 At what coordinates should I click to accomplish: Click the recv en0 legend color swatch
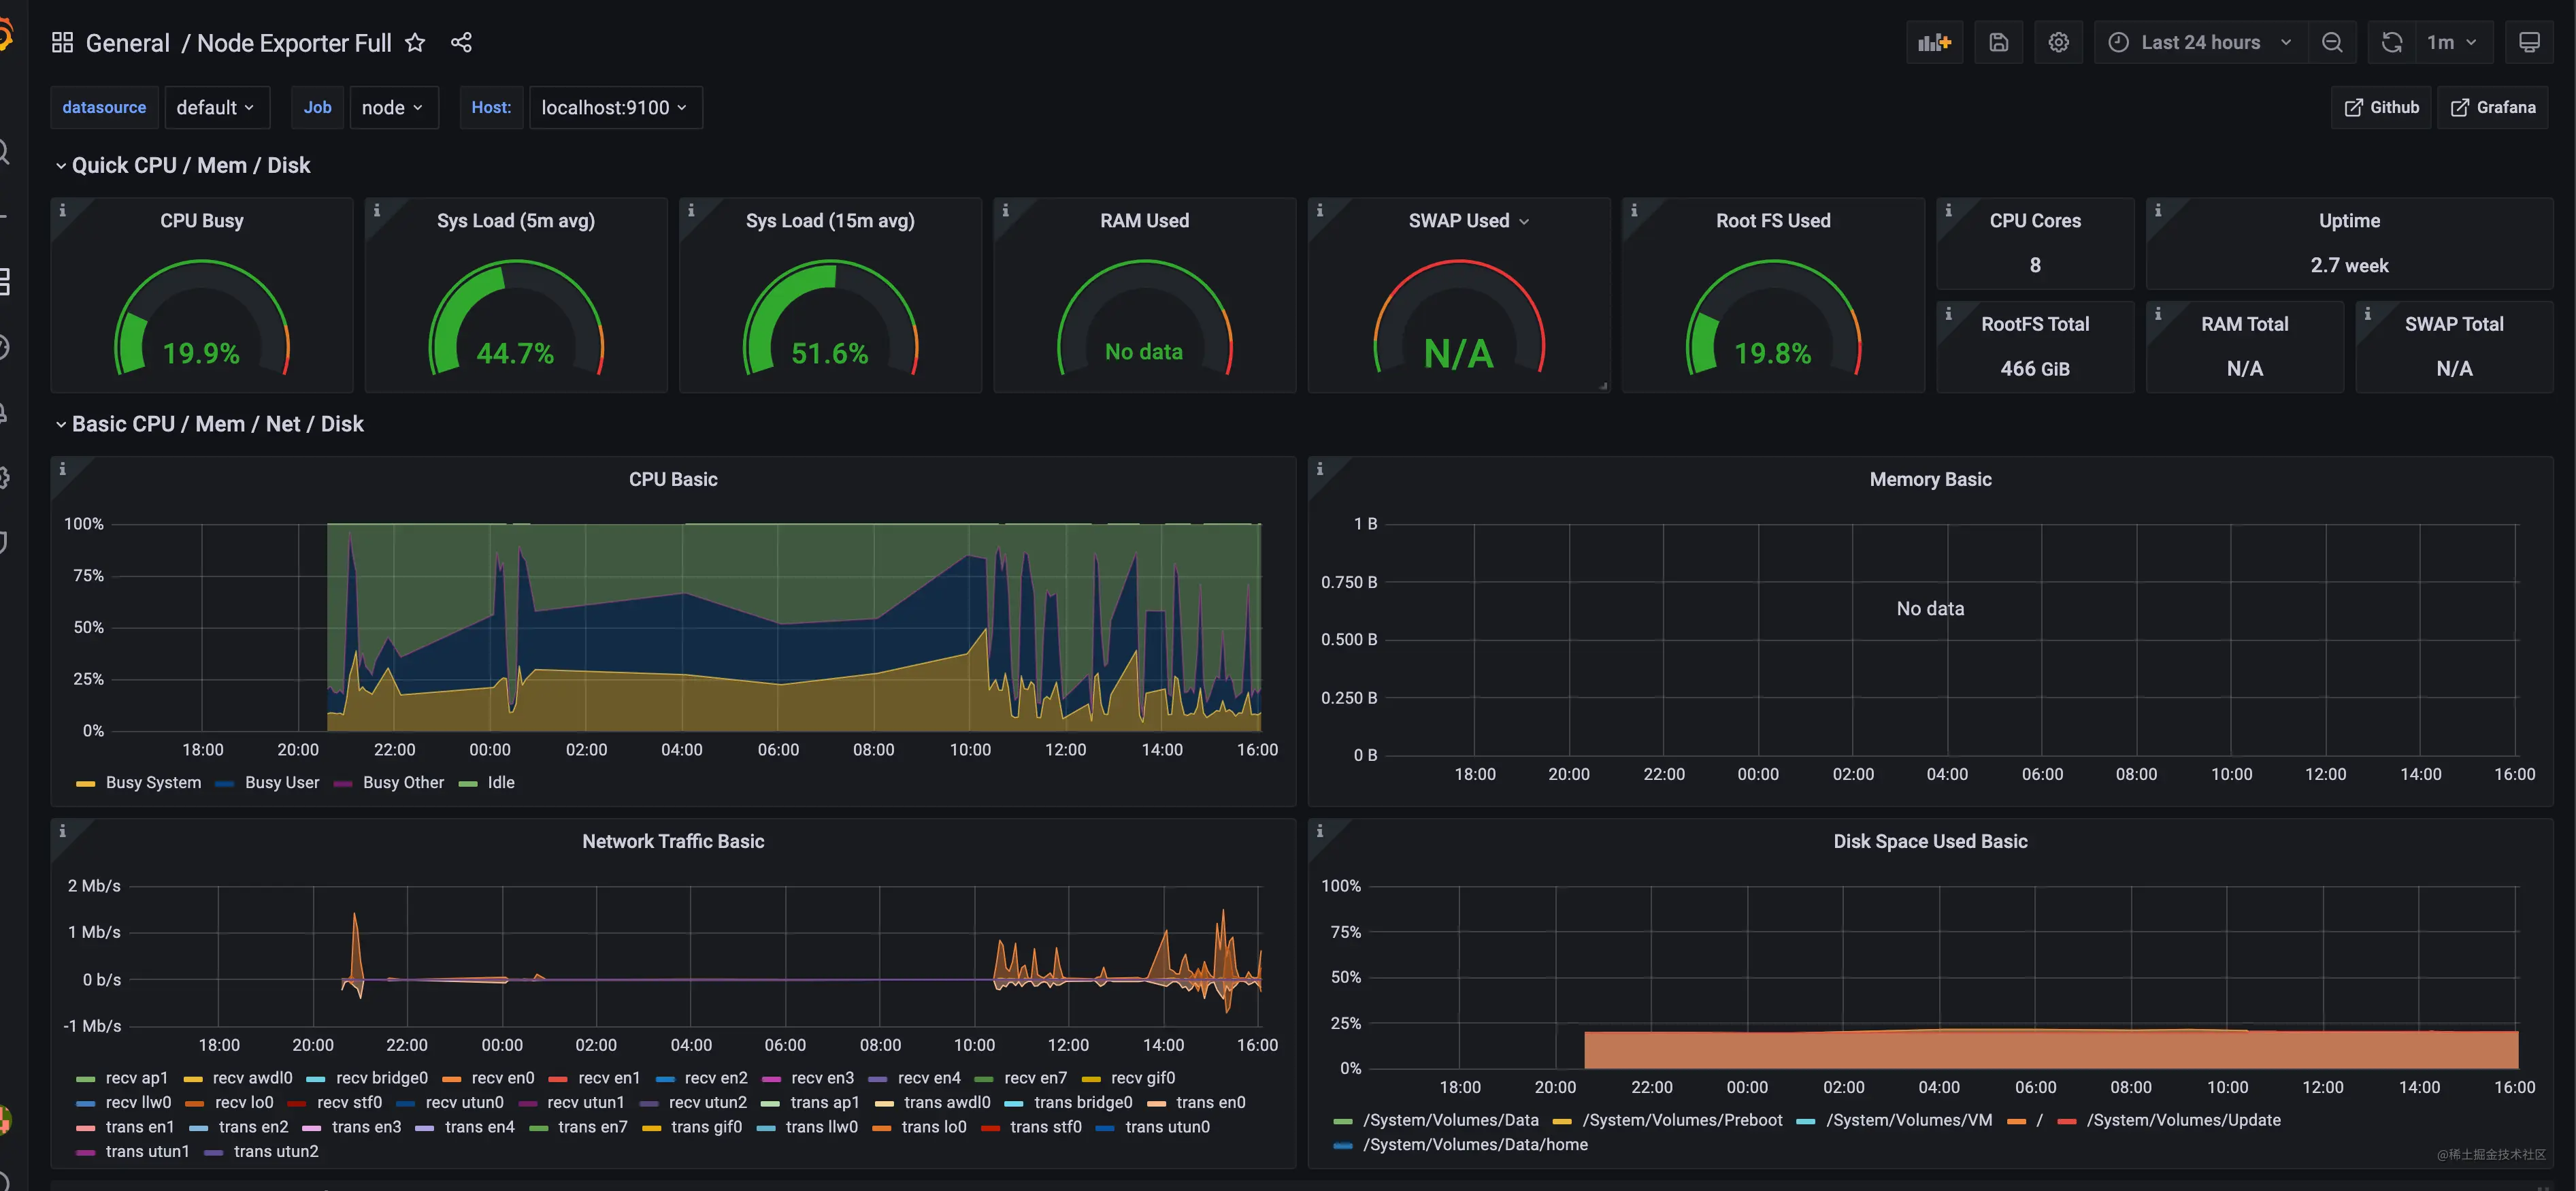(451, 1079)
